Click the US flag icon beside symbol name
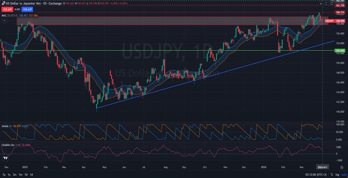The image size is (348, 178). pyautogui.click(x=3, y=3)
